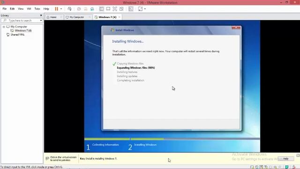The image size is (300, 169).
Task: Open the Help menu
Action: (x=46, y=9)
